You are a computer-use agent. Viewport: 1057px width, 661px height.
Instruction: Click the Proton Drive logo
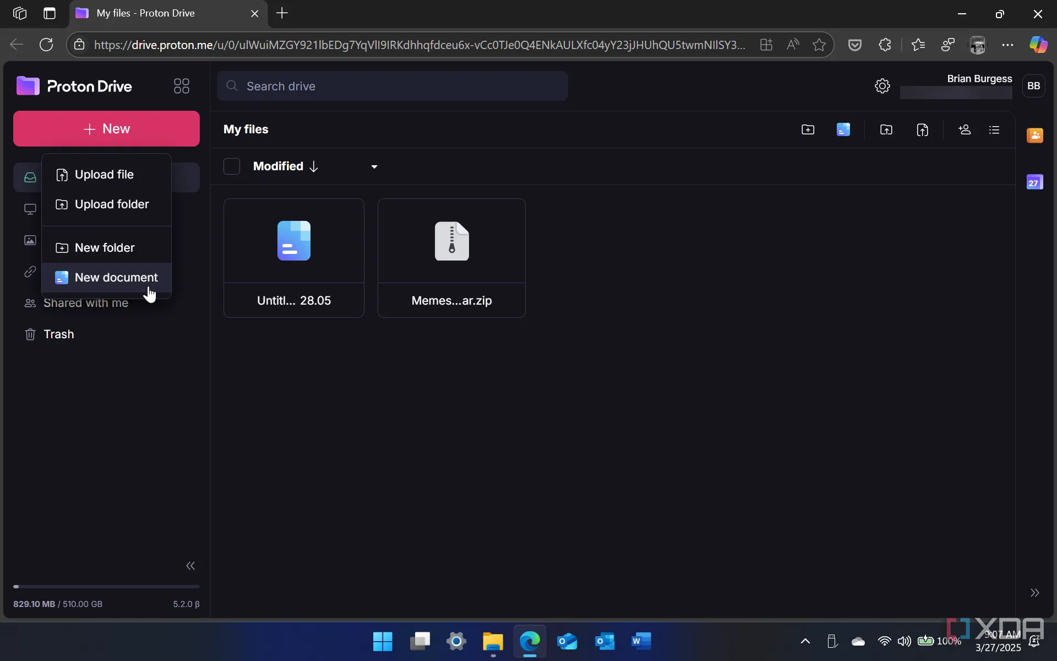point(74,86)
